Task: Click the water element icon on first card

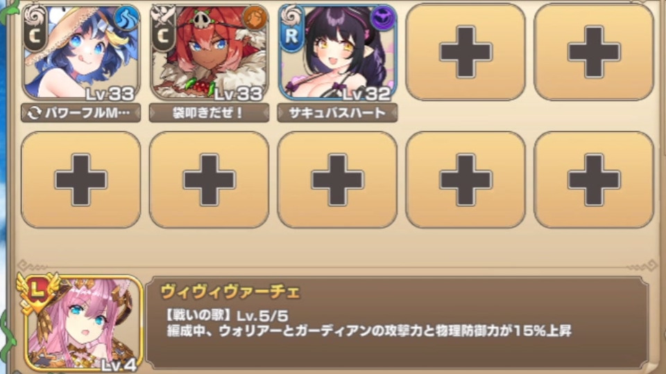Action: pos(126,18)
